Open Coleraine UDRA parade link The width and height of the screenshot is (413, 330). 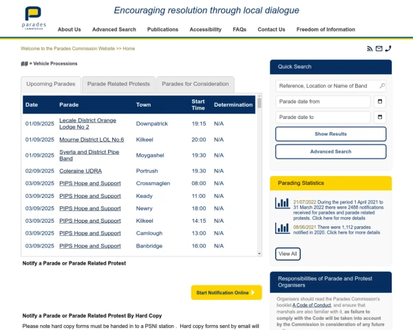[81, 171]
